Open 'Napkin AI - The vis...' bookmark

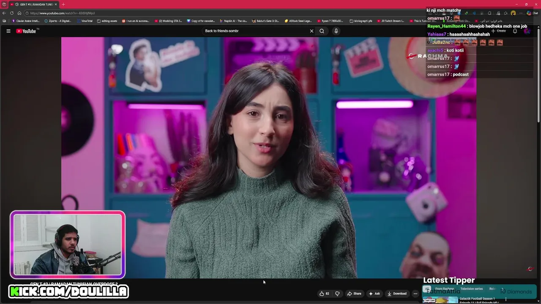pos(233,21)
